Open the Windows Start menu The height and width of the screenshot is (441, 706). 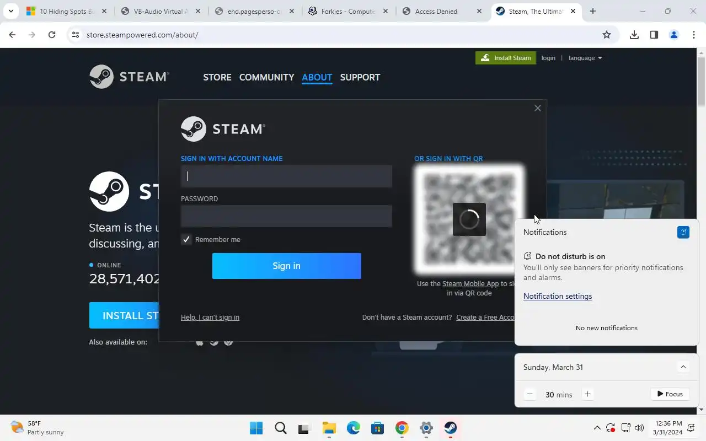click(256, 428)
